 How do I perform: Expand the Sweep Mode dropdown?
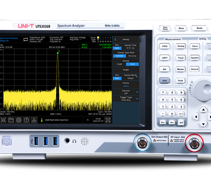pos(137,77)
